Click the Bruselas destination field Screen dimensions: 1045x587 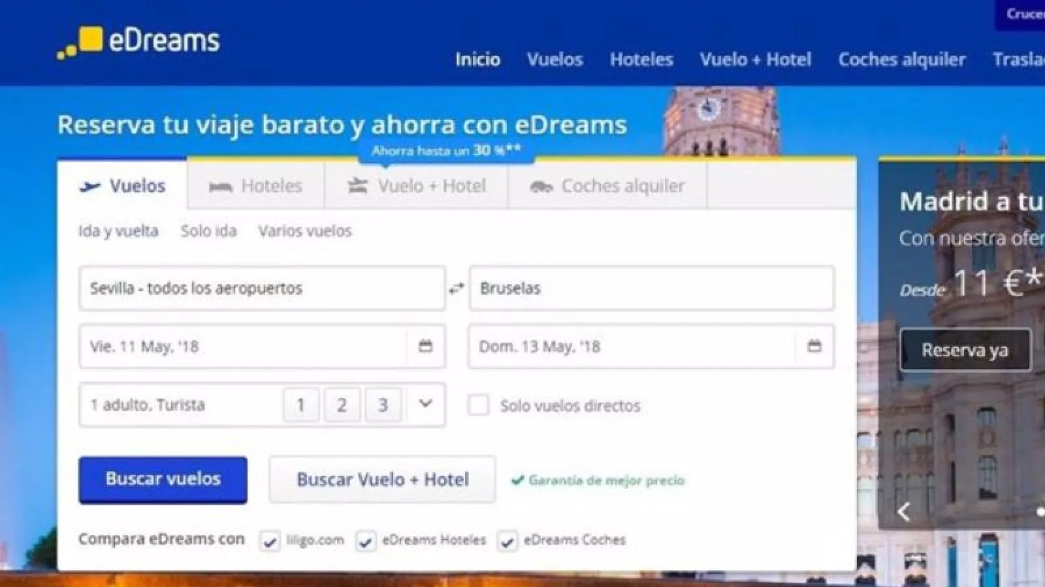[x=651, y=288]
